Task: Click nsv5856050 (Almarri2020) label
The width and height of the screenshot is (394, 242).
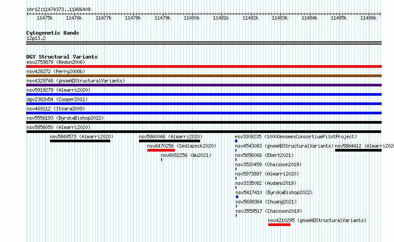Action: point(58,127)
